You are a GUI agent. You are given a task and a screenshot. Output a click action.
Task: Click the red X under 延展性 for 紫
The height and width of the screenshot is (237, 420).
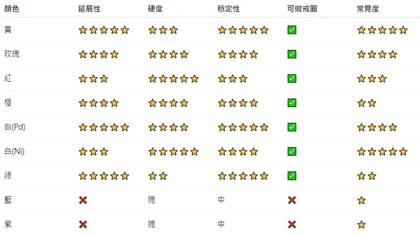tap(83, 225)
